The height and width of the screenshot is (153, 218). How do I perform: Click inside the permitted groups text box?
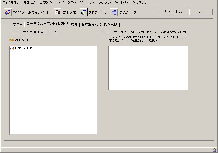point(148,68)
